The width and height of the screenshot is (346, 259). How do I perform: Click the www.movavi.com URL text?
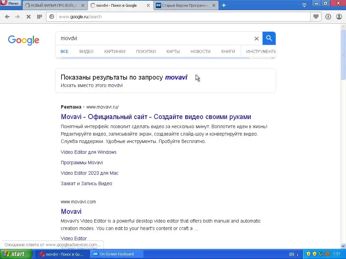[78, 202]
